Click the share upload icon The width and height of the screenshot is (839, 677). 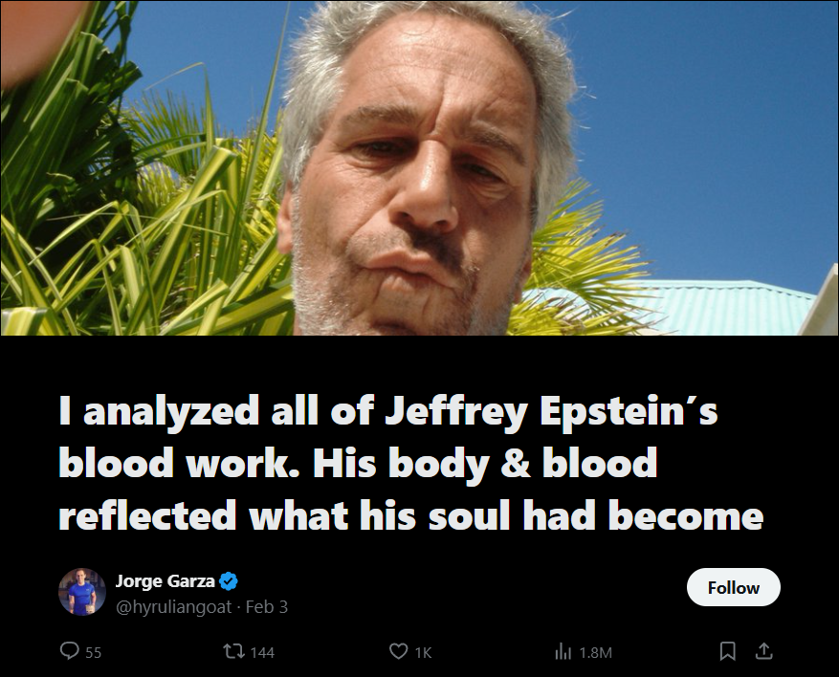point(763,651)
